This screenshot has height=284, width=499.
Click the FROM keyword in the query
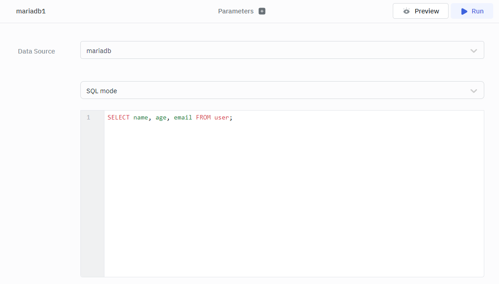pos(203,118)
